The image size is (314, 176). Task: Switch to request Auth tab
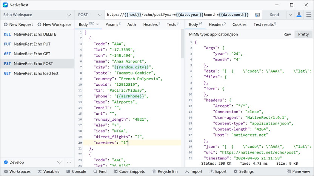(x=132, y=24)
